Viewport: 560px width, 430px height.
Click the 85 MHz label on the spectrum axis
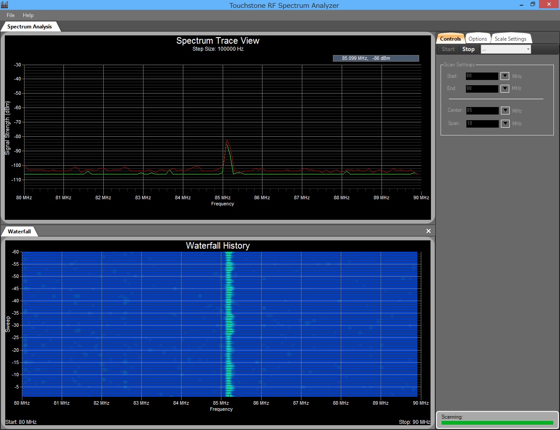[x=223, y=198]
